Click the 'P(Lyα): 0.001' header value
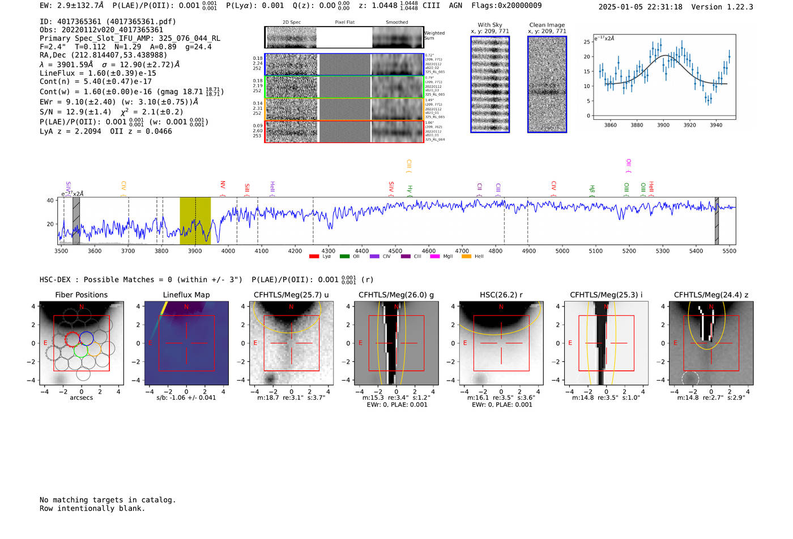Screen dimensions: 793x539 click(255, 6)
